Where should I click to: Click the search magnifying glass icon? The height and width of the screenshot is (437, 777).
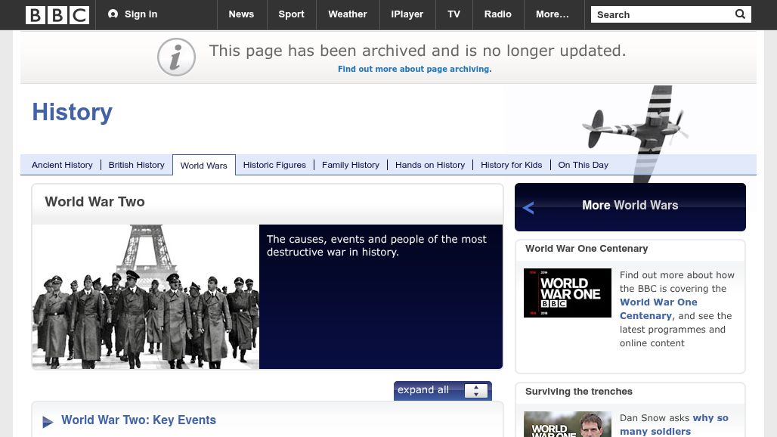[739, 14]
